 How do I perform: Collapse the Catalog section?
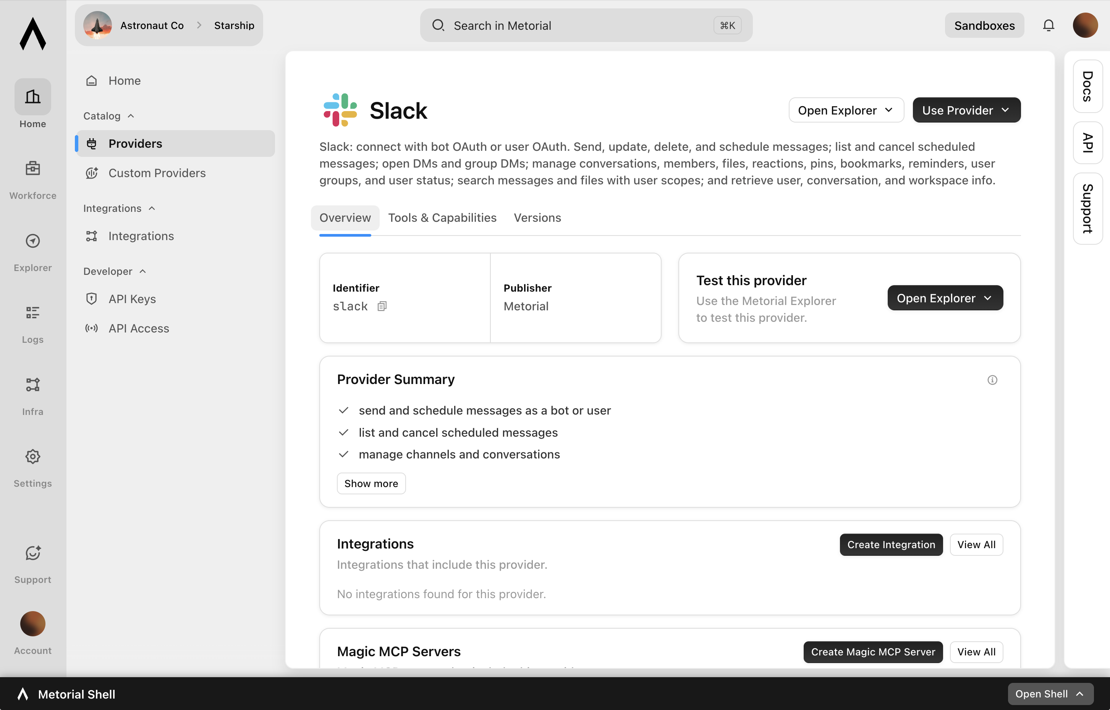point(108,116)
